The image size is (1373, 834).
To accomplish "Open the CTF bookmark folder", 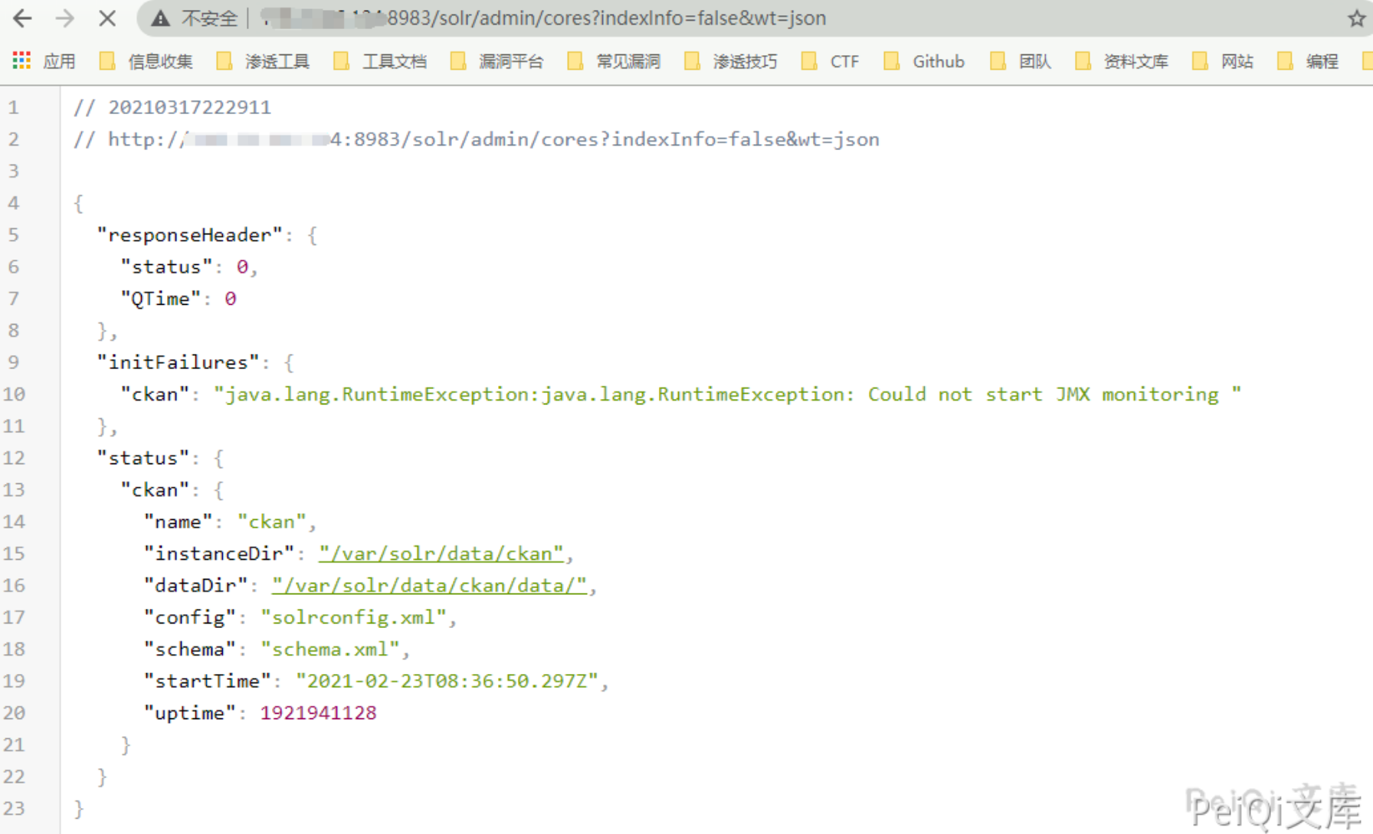I will click(x=831, y=61).
